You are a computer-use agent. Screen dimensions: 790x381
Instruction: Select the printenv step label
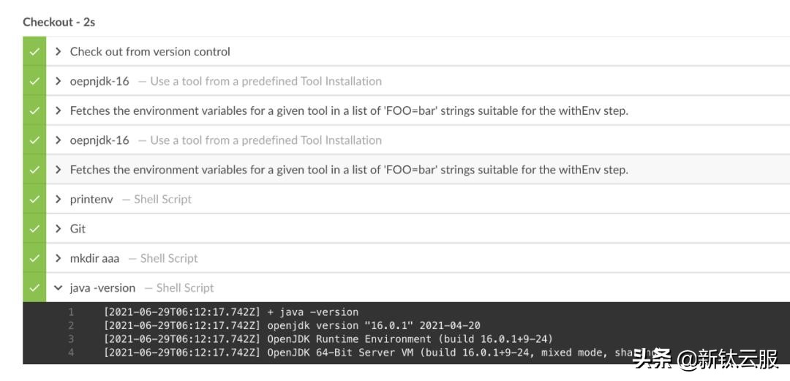coord(91,199)
